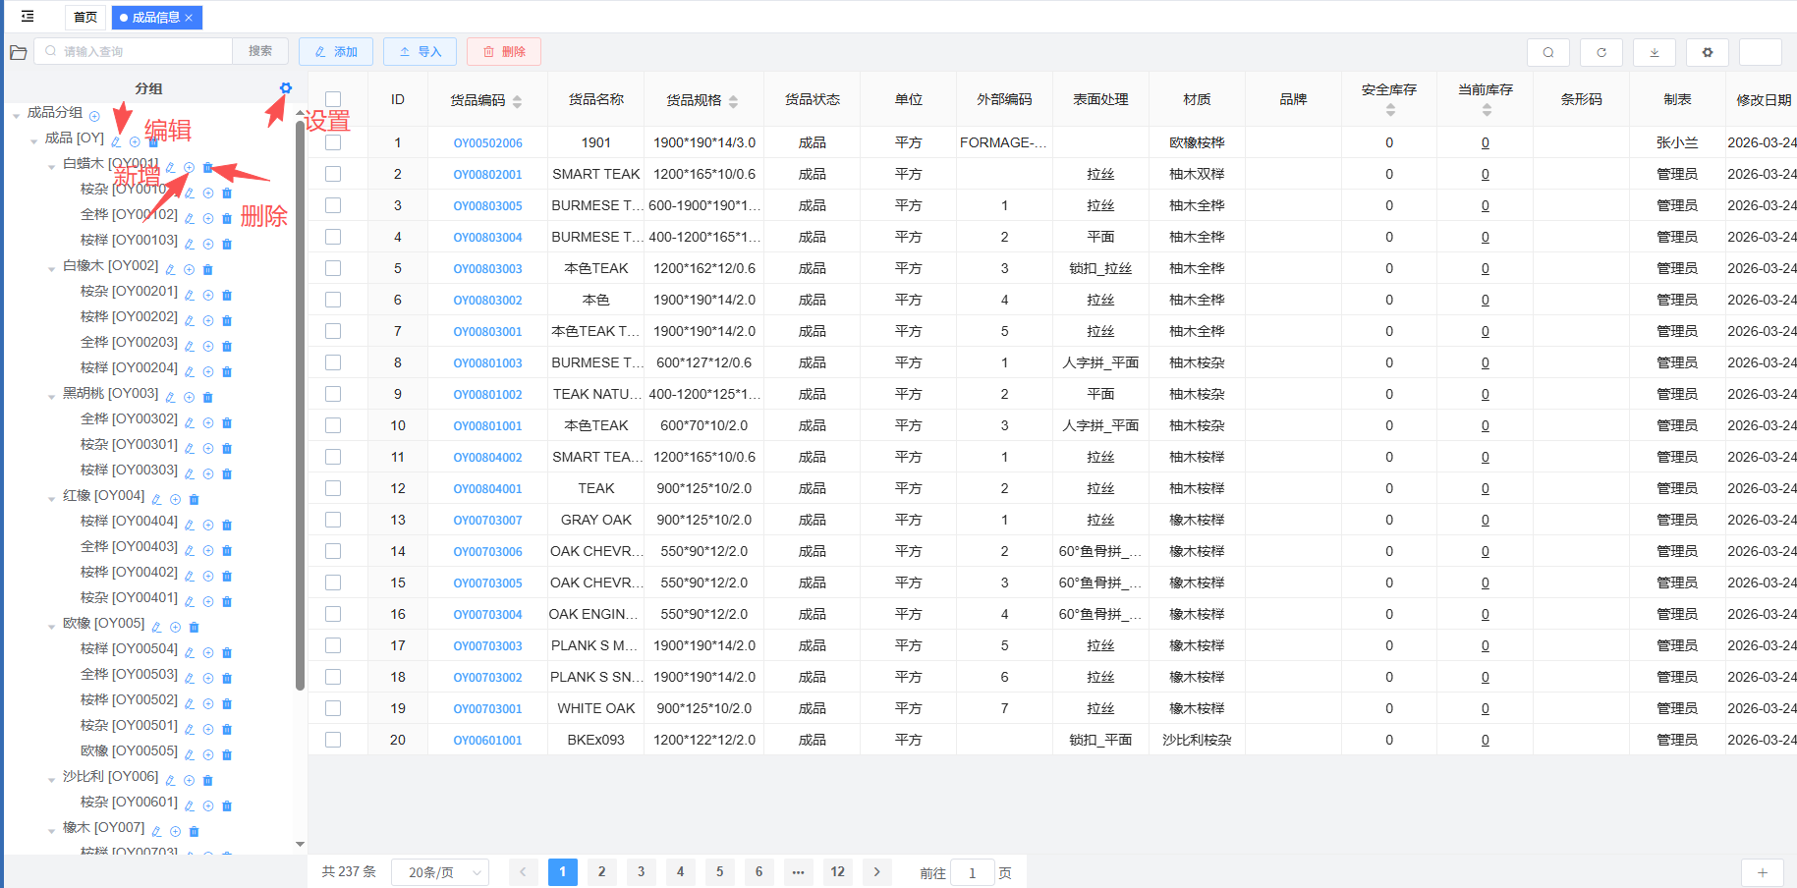Open group settings with the blue gear icon
This screenshot has width=1797, height=888.
pyautogui.click(x=285, y=88)
